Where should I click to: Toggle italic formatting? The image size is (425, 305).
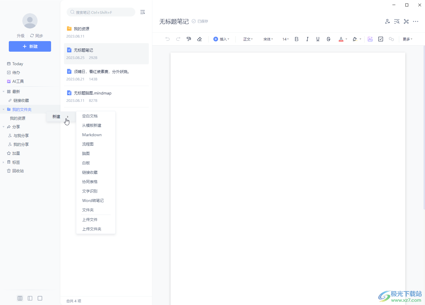pyautogui.click(x=307, y=39)
